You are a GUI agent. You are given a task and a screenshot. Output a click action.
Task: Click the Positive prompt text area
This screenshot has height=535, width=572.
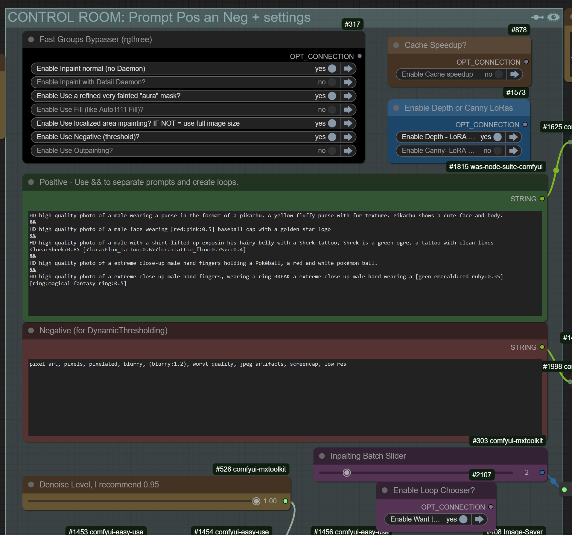click(x=285, y=263)
